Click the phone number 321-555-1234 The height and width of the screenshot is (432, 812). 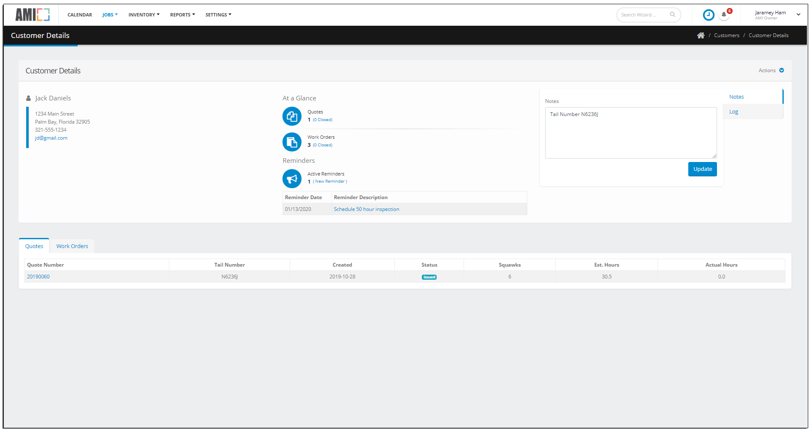[x=51, y=130]
